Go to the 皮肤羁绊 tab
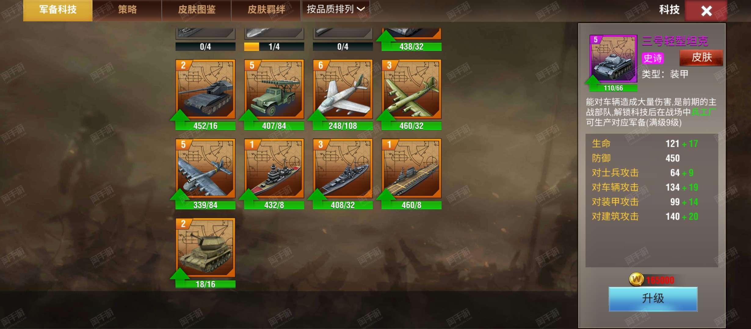 coord(266,10)
